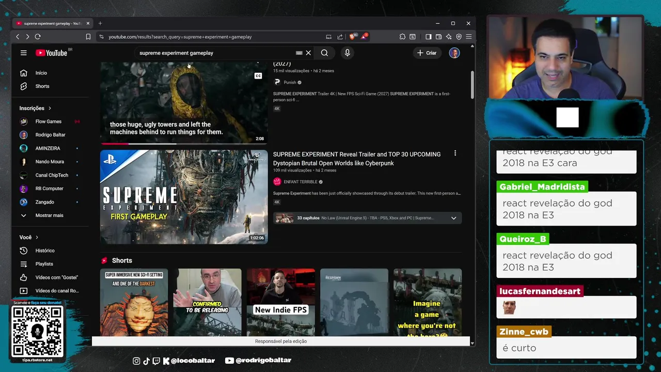The width and height of the screenshot is (661, 372).
Task: Open Leo AI sparkle icon in toolbar
Action: pyautogui.click(x=449, y=37)
